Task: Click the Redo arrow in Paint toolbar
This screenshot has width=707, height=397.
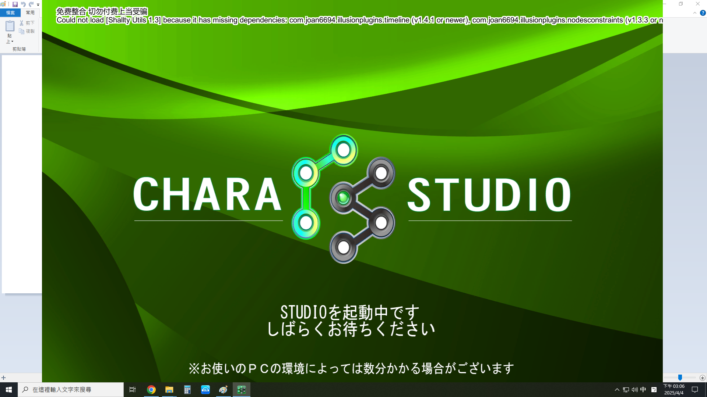Action: coord(31,4)
